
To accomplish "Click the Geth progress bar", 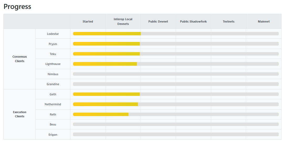I will (175, 94).
